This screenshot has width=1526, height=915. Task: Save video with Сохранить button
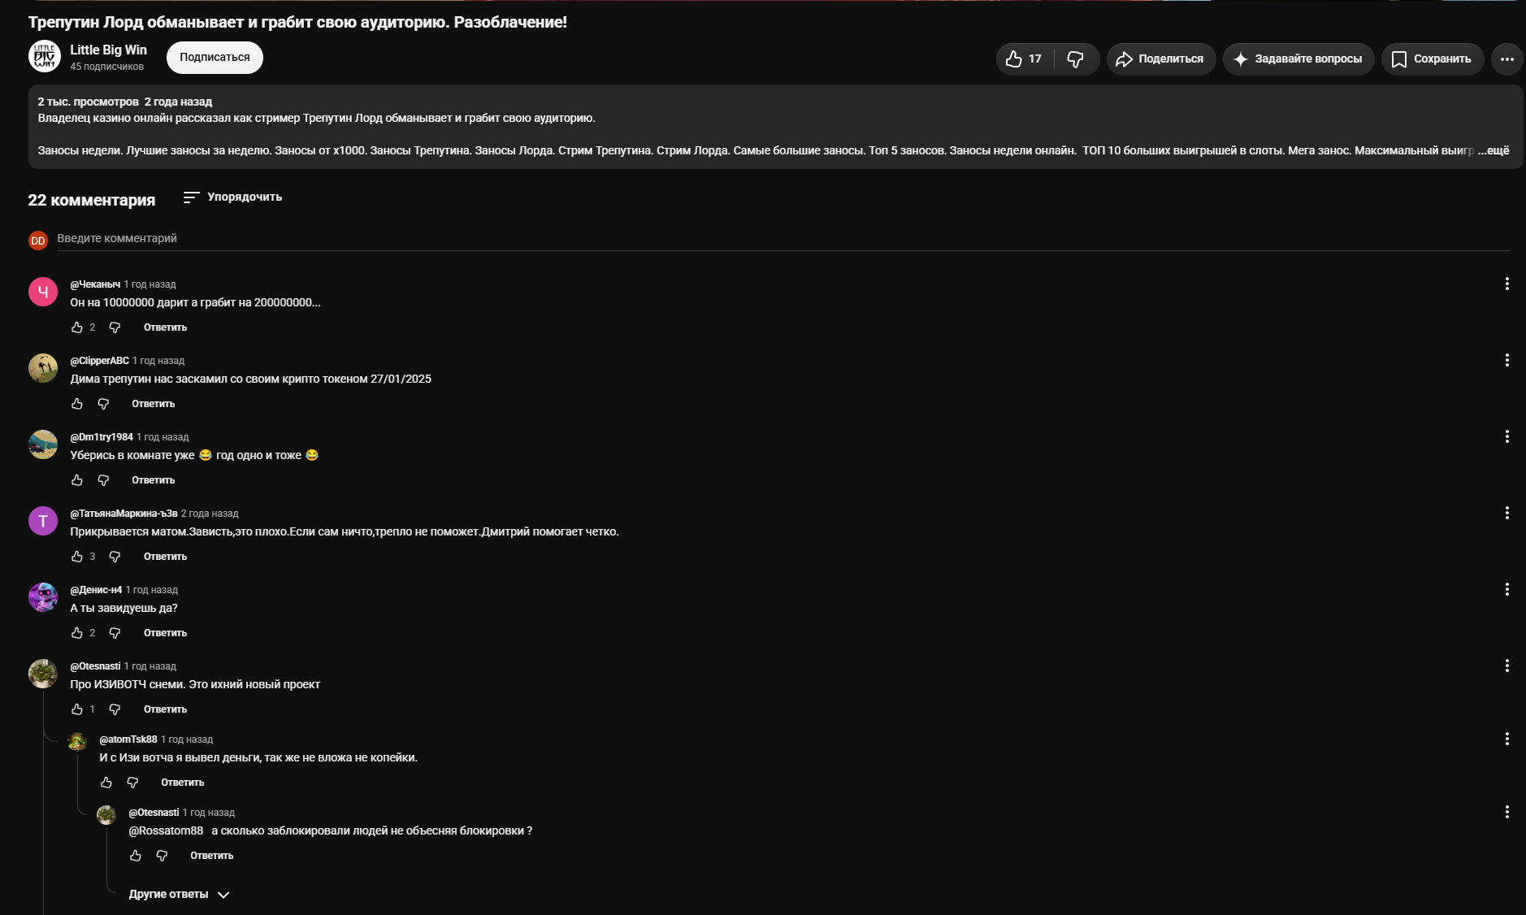1432,59
